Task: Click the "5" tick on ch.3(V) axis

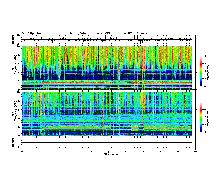Action: click(19, 138)
